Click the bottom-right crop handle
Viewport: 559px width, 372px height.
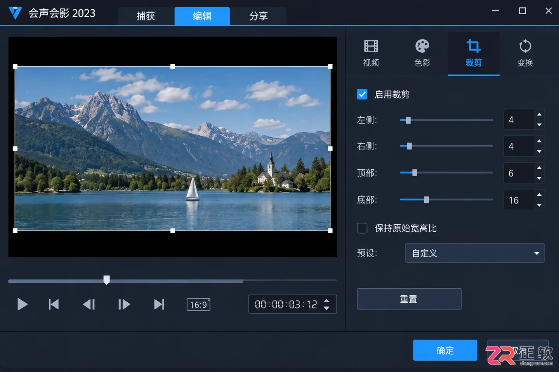(x=330, y=231)
